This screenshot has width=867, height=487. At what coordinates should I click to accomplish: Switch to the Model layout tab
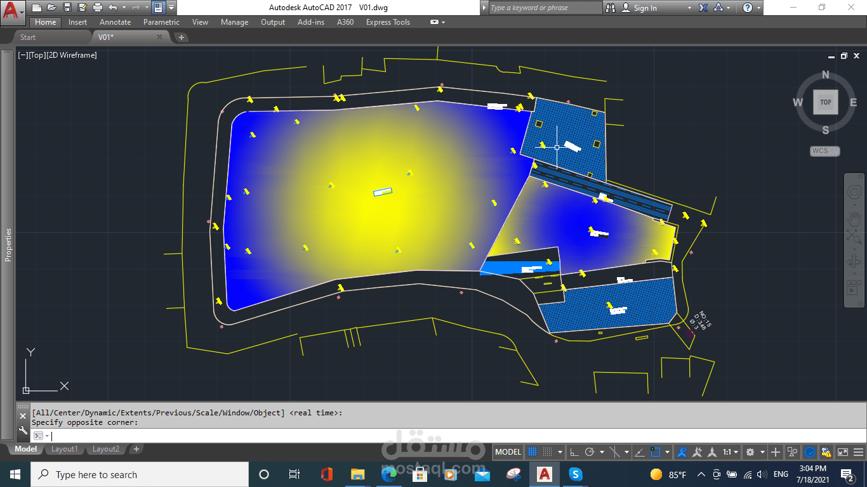26,449
